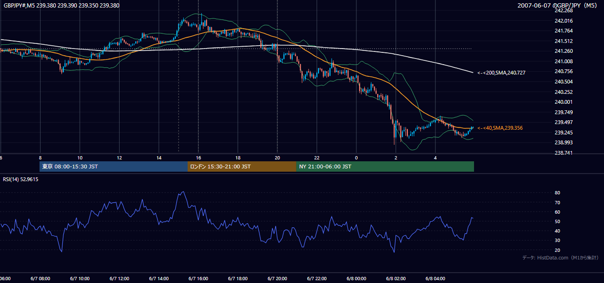Click the 6/7 20:00 bottom time label
Viewport: 604px width, 283px height.
tap(277, 279)
